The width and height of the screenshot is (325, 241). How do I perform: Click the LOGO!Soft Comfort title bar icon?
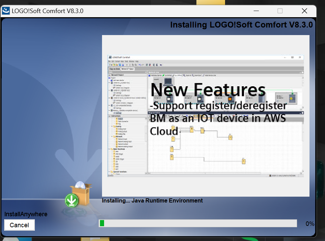tap(6, 11)
